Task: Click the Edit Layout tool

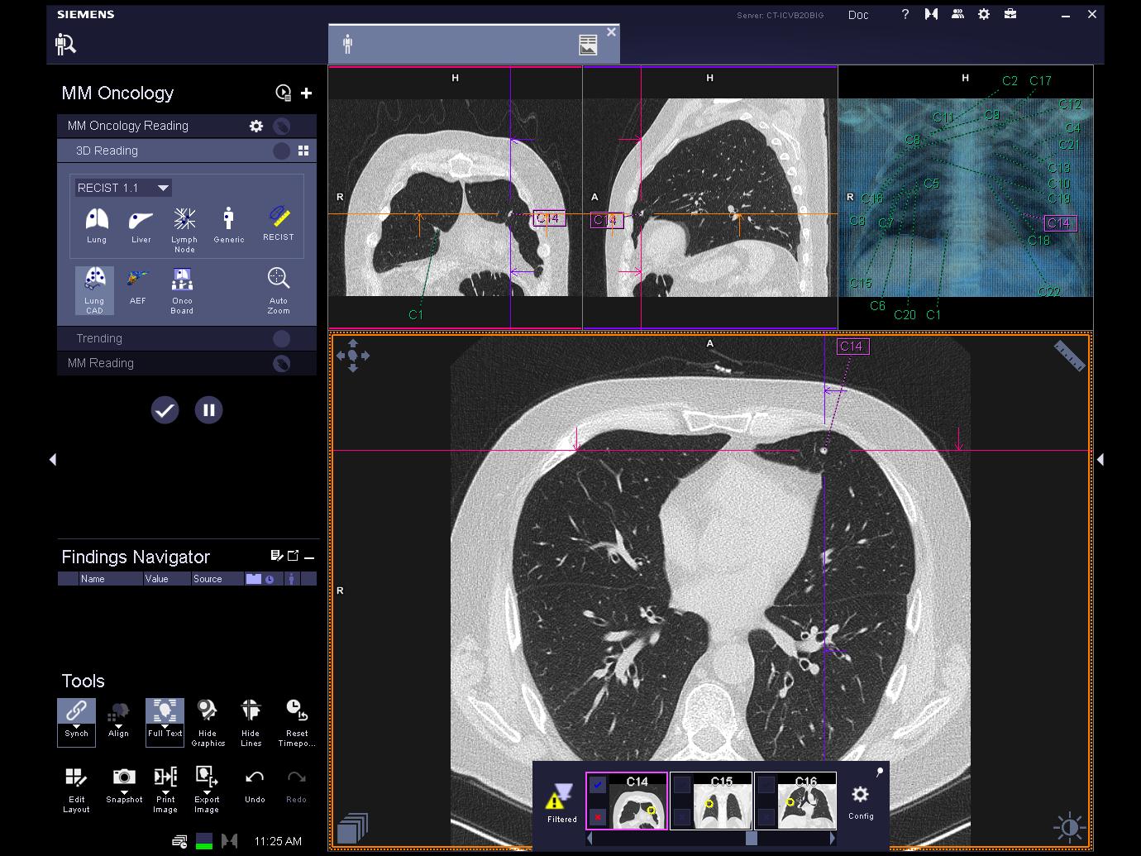Action: [76, 777]
